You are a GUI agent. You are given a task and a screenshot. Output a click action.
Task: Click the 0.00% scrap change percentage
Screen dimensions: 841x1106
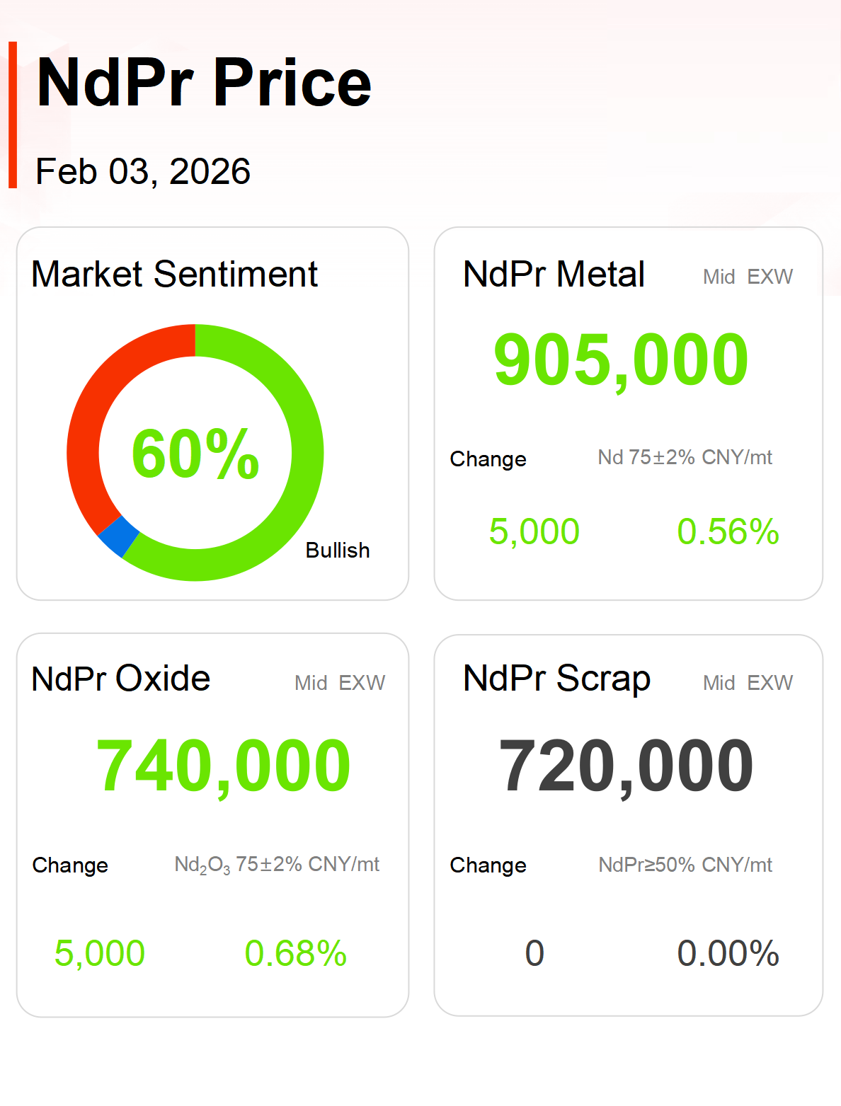[728, 953]
